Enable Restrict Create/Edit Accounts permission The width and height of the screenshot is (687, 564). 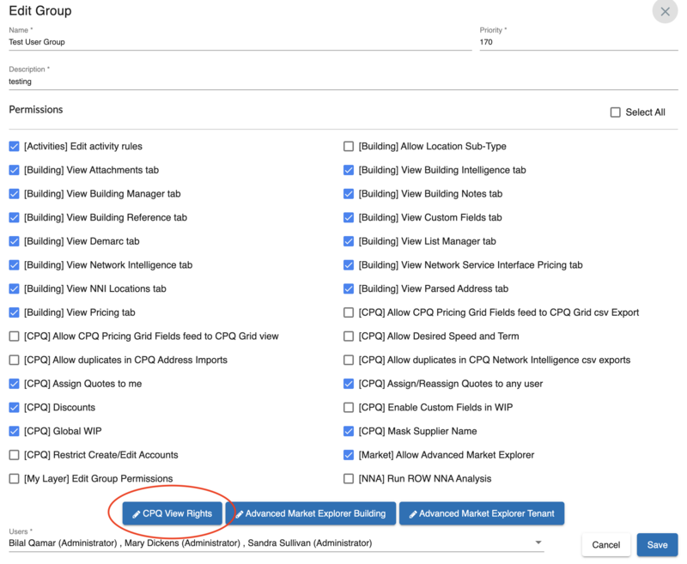click(15, 455)
